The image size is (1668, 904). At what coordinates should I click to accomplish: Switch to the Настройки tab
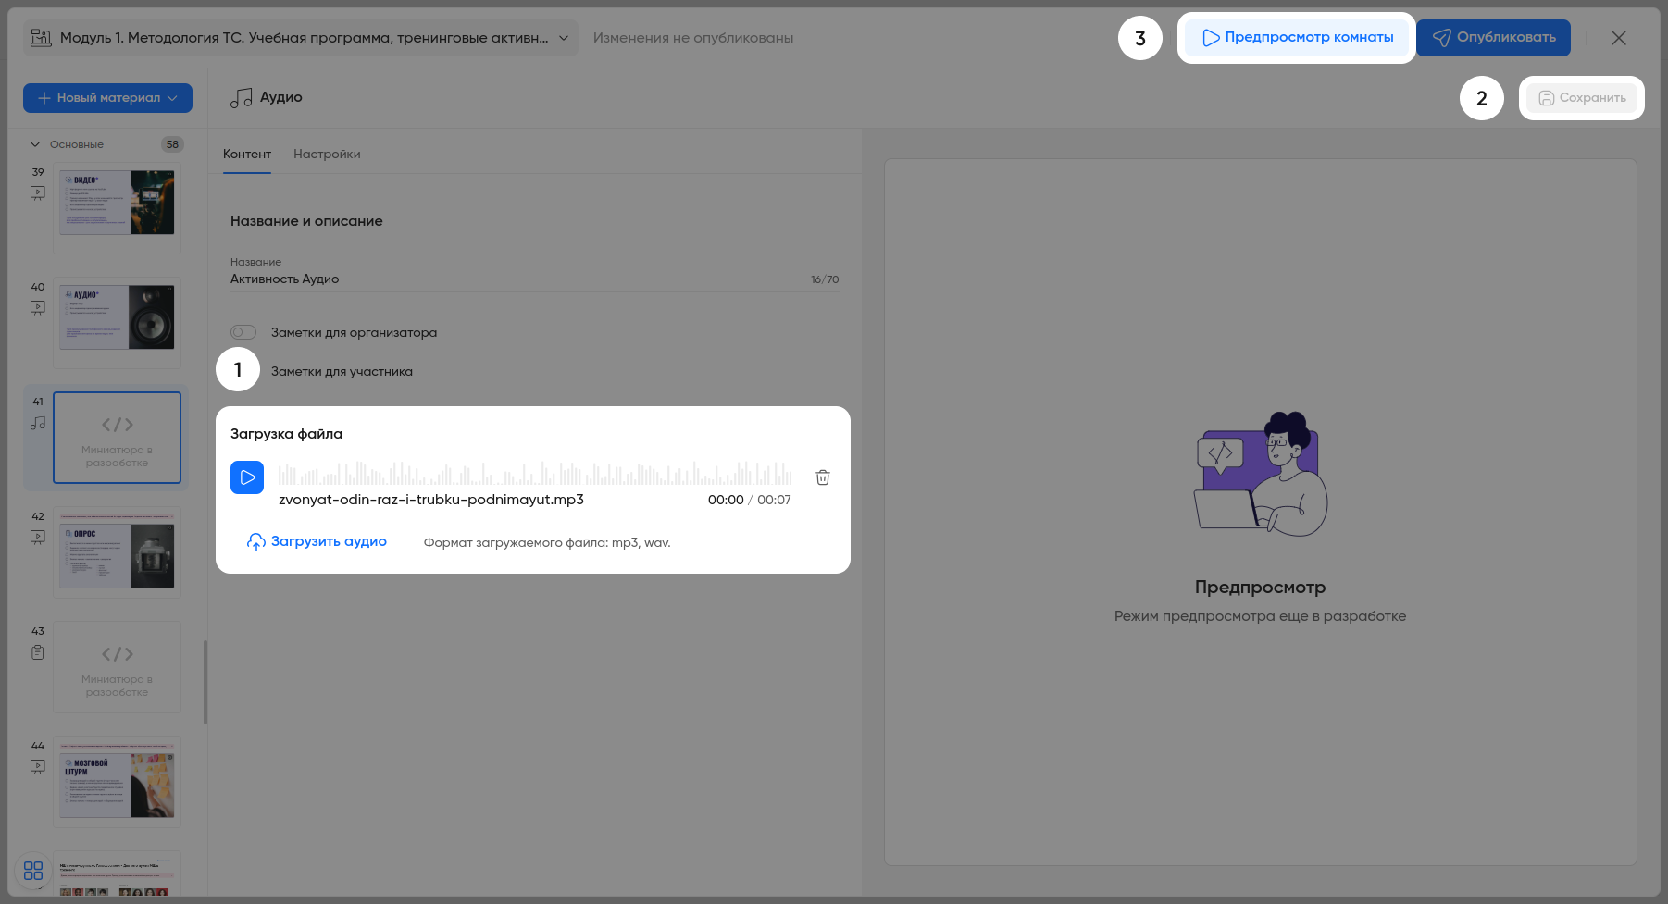(x=327, y=155)
